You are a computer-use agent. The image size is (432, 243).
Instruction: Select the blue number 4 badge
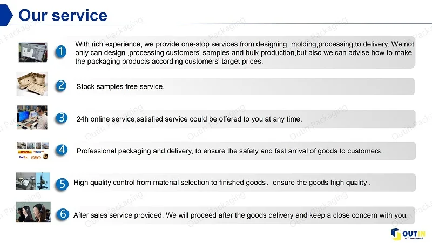pos(62,150)
